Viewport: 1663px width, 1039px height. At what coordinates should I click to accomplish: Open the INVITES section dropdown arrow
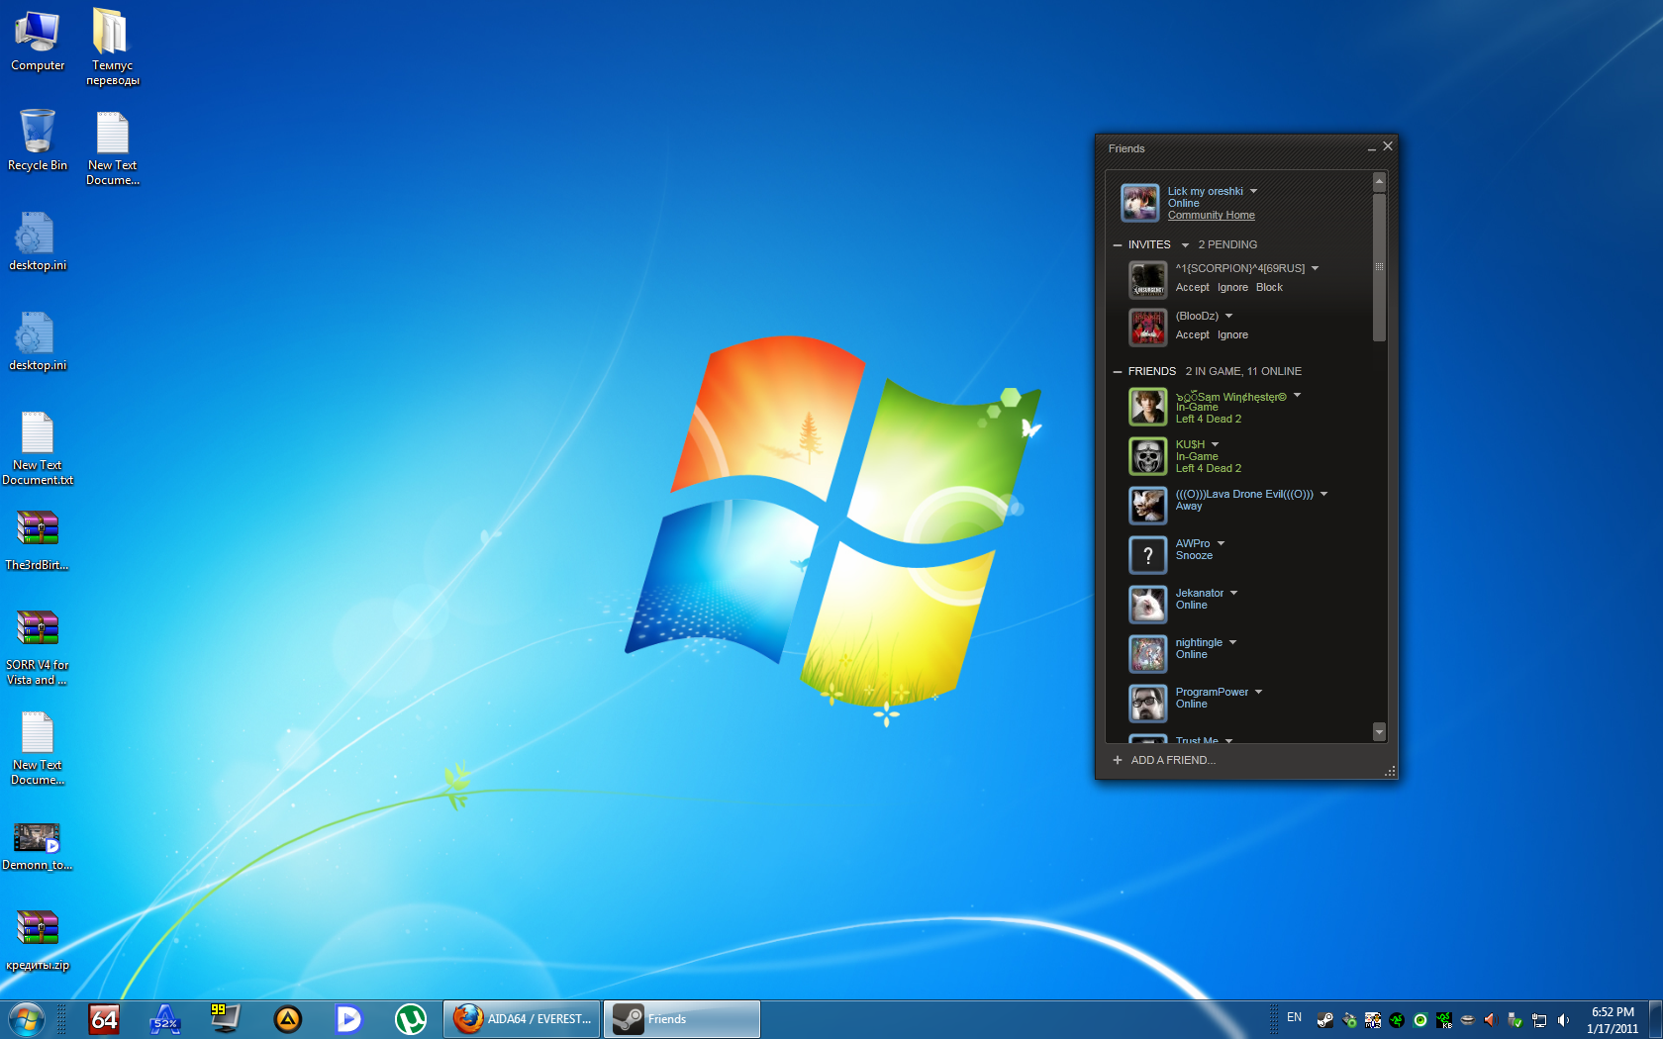point(1185,245)
